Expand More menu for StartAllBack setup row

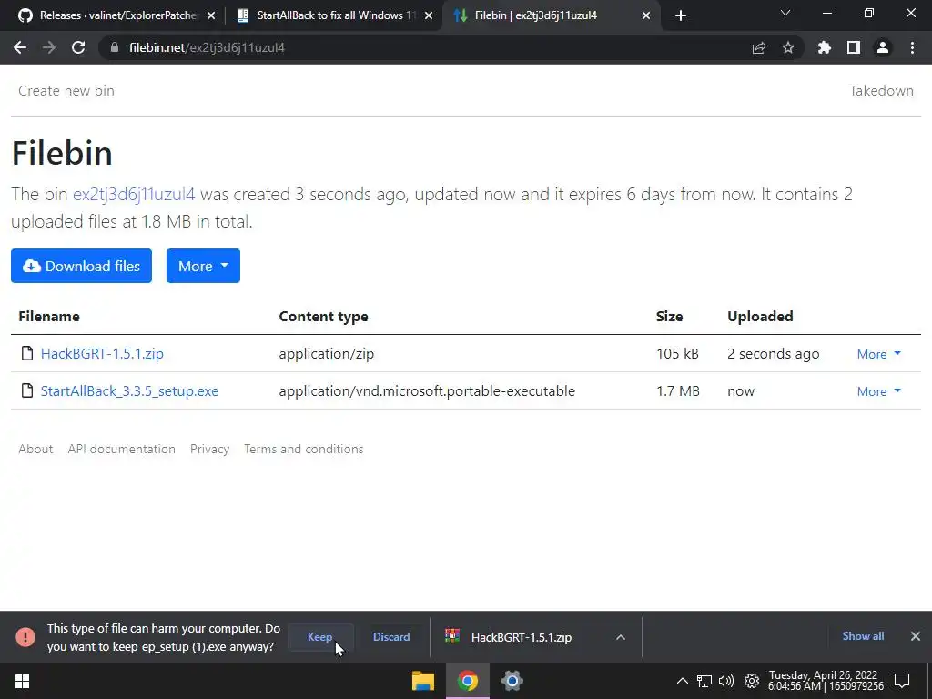(878, 391)
